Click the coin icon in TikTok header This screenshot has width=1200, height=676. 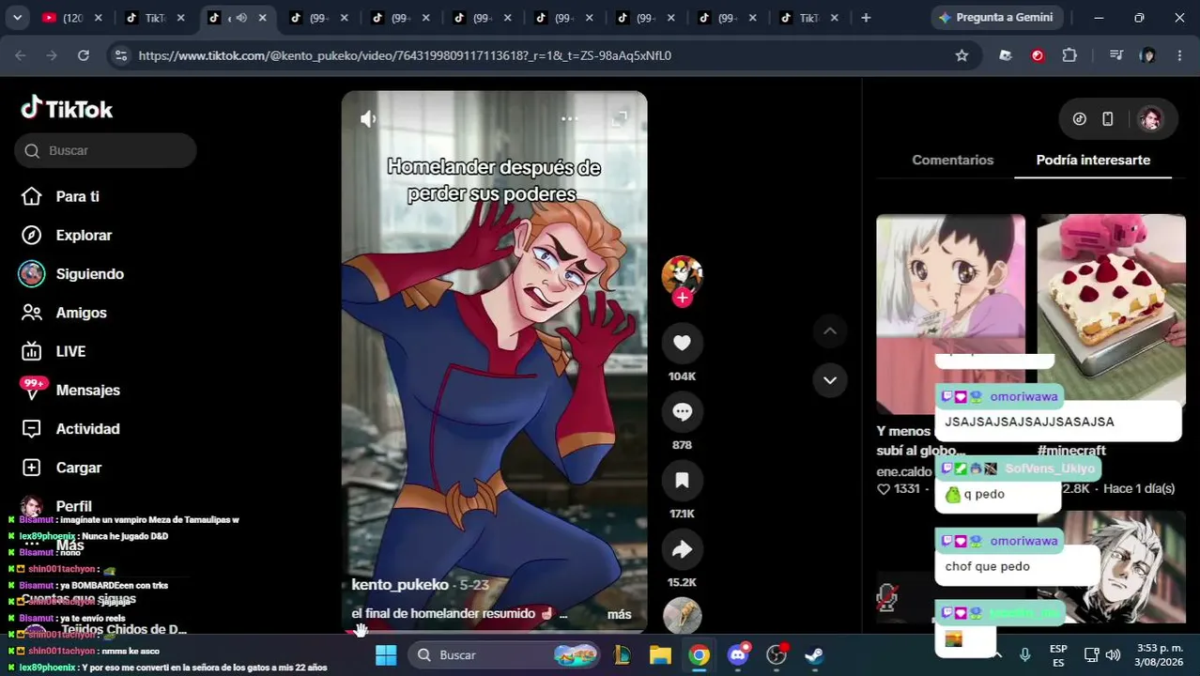(x=1080, y=118)
